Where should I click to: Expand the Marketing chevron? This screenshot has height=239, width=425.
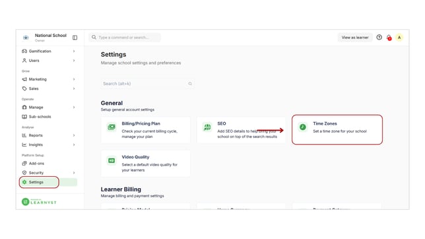pyautogui.click(x=74, y=79)
